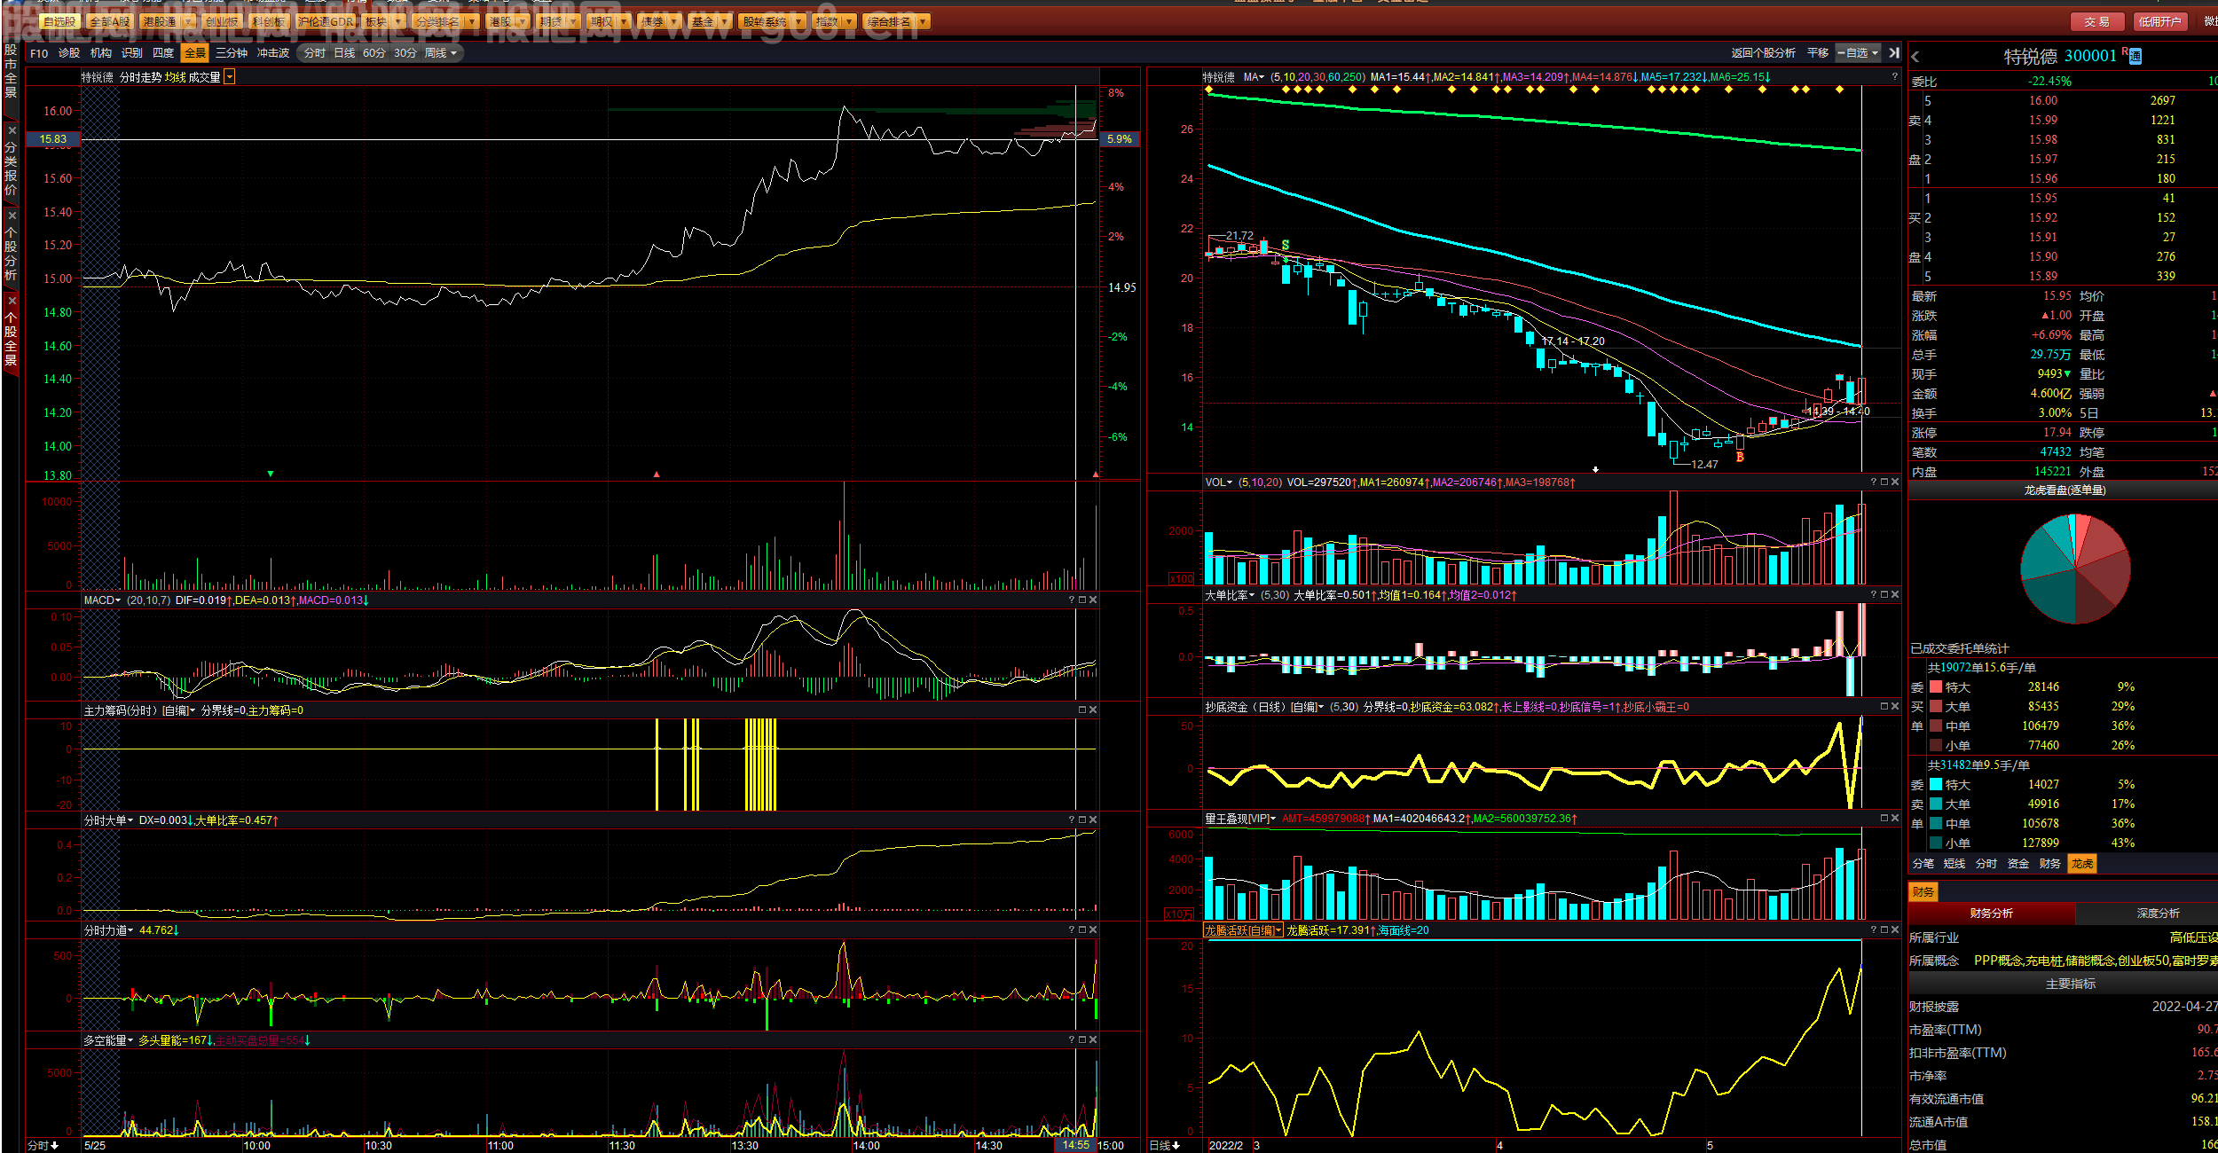
Task: Click the 交易 trade button
Action: coord(2097,21)
